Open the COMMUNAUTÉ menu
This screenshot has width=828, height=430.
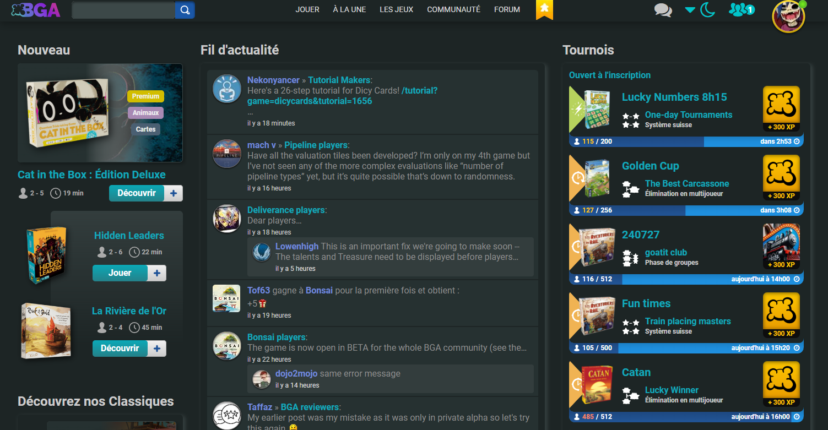pos(453,9)
